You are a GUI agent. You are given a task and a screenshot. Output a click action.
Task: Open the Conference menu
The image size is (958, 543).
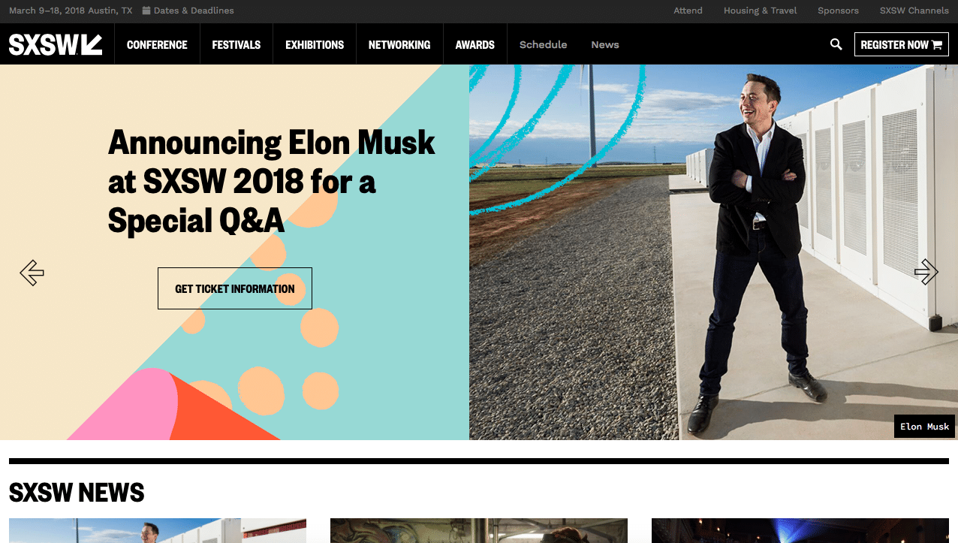[157, 44]
